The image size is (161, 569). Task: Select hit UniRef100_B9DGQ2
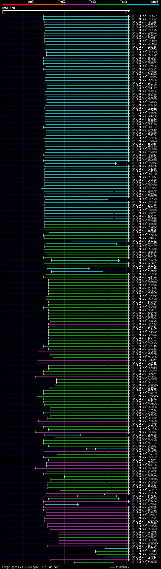(144, 19)
